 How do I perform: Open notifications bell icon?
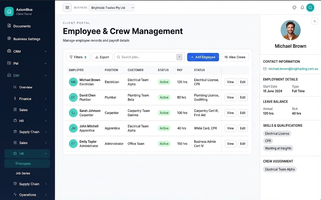[302, 7]
